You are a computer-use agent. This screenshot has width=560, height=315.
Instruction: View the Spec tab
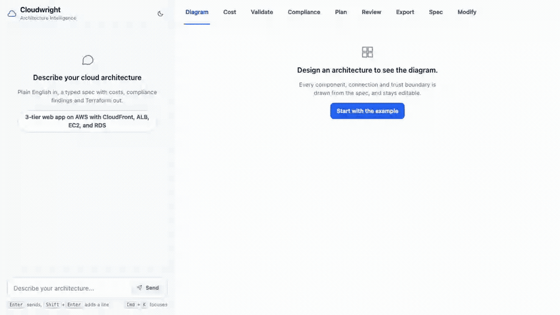tap(436, 12)
